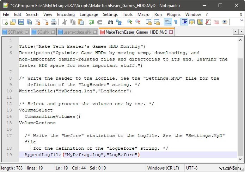The width and height of the screenshot is (245, 172).
Task: Open the File menu
Action: point(6,15)
